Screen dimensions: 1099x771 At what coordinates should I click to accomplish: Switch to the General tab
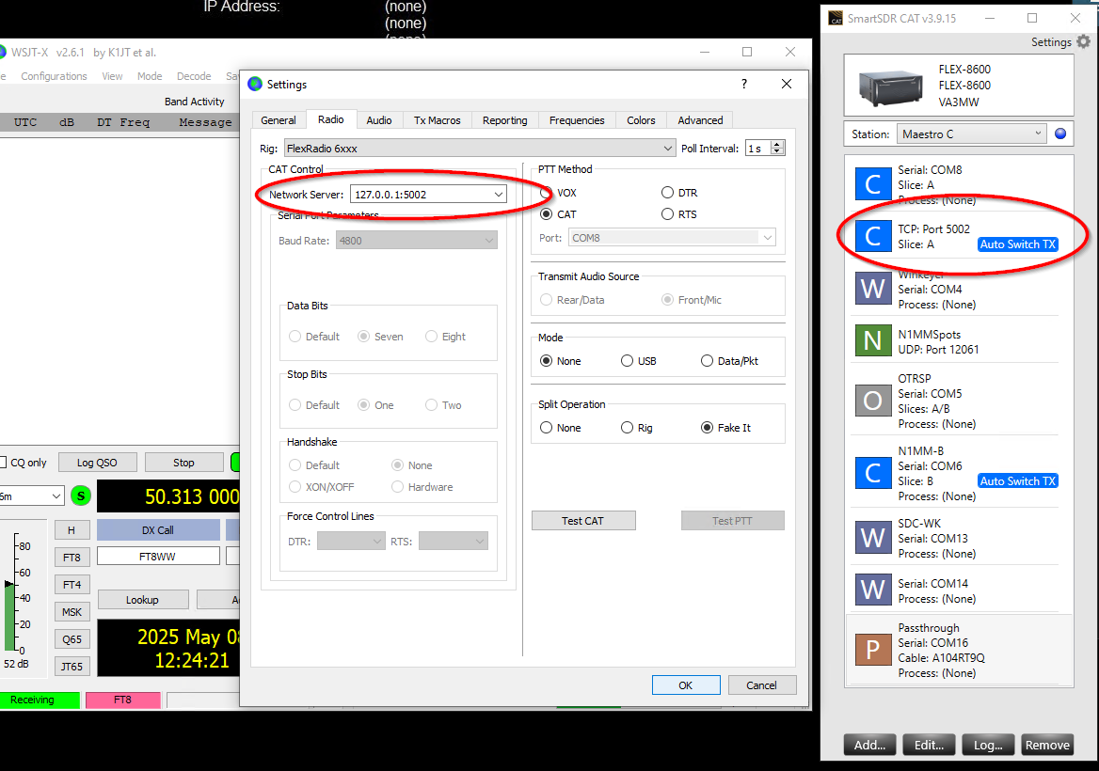279,120
